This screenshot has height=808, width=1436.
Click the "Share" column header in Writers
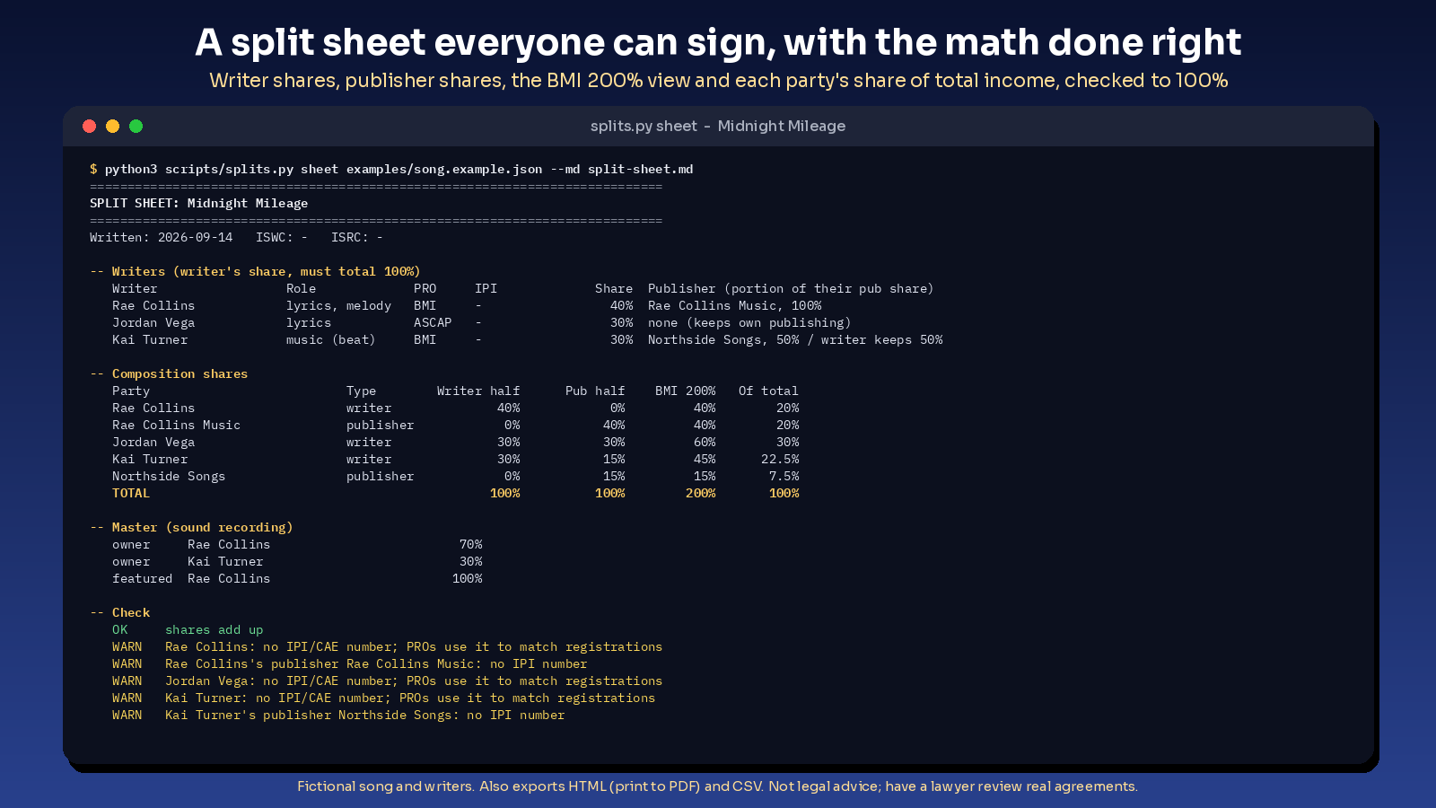[x=614, y=288]
